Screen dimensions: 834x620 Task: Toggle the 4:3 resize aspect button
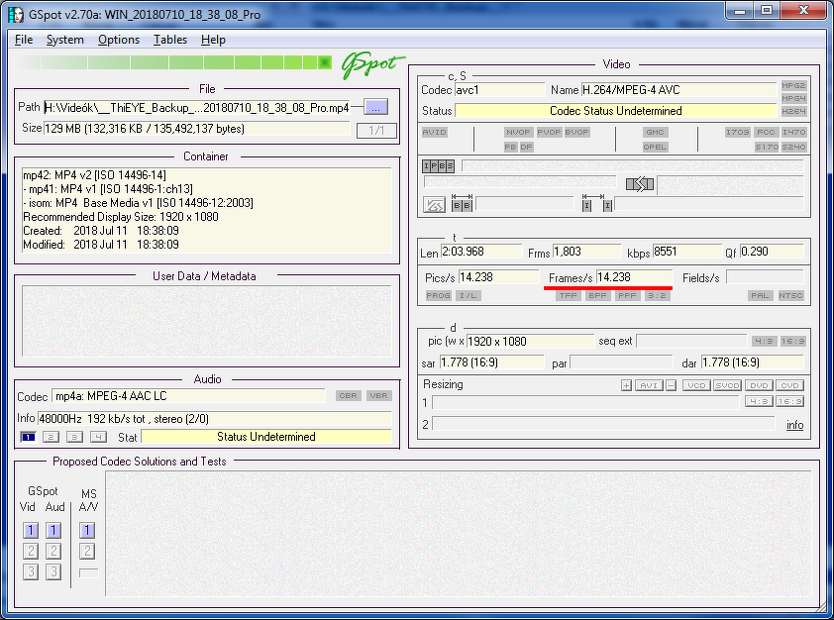coord(759,401)
